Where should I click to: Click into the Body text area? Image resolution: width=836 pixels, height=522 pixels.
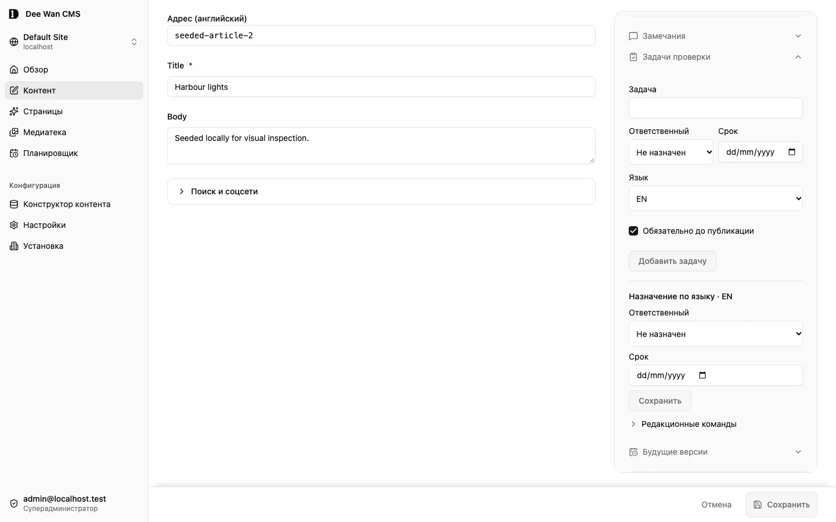381,146
